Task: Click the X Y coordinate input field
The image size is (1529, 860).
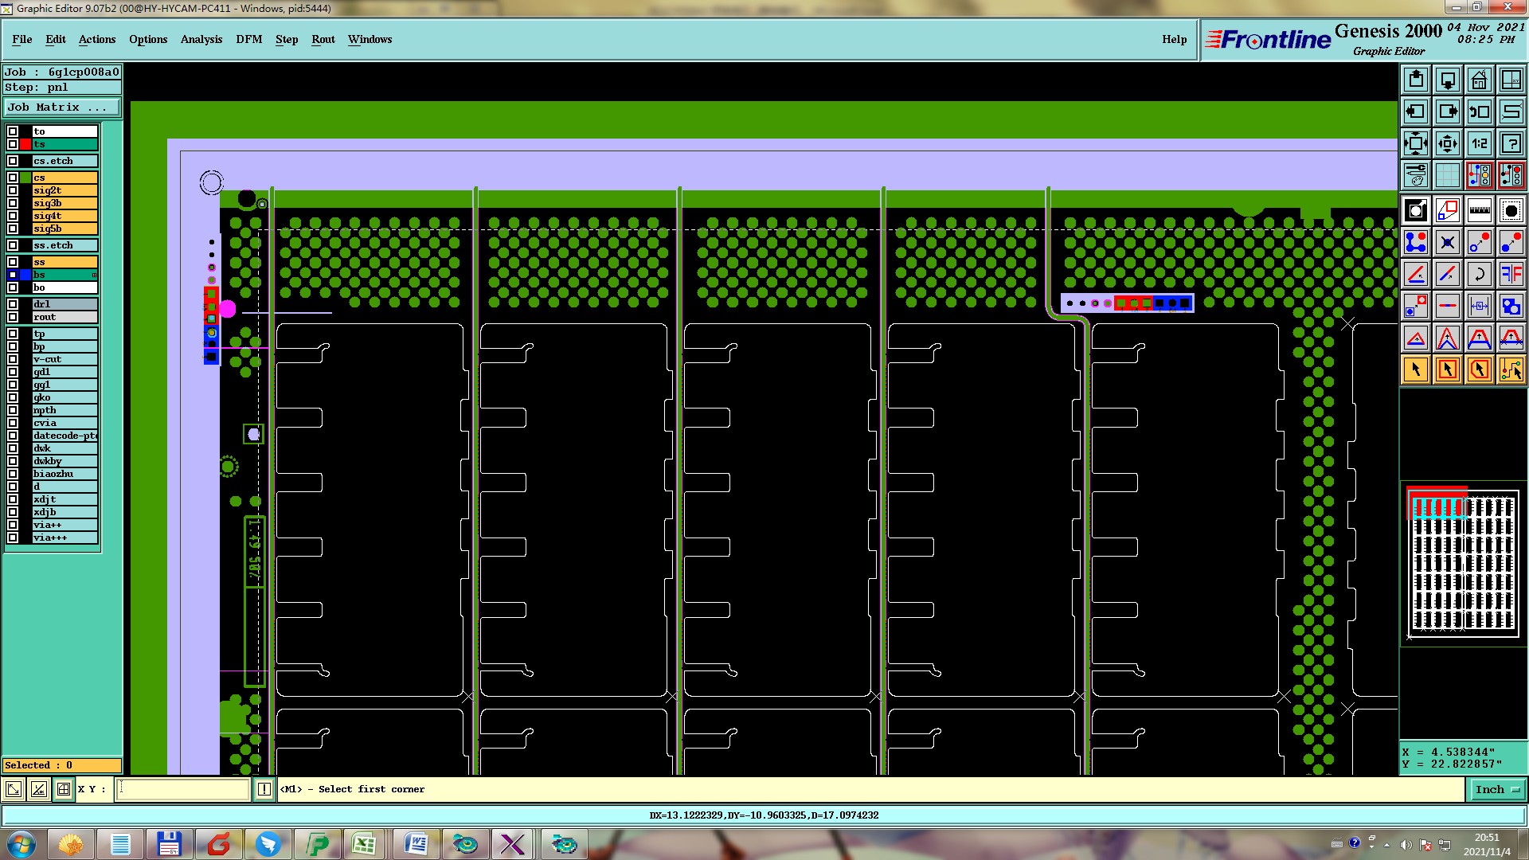Action: coord(183,789)
